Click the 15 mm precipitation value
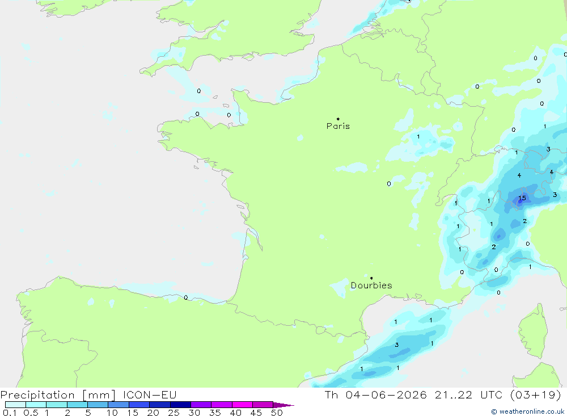The height and width of the screenshot is (416, 567). [522, 198]
